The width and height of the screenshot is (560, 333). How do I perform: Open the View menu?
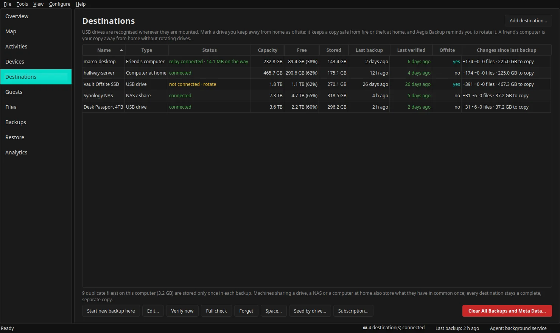[39, 4]
